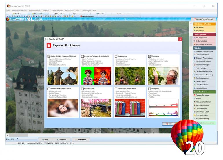Click the Zoom slider handle
The image size is (223, 160).
pyautogui.click(x=17, y=139)
